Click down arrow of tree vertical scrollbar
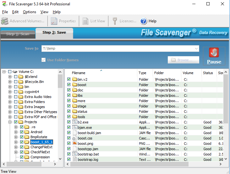230x174 pixels. (x=60, y=159)
